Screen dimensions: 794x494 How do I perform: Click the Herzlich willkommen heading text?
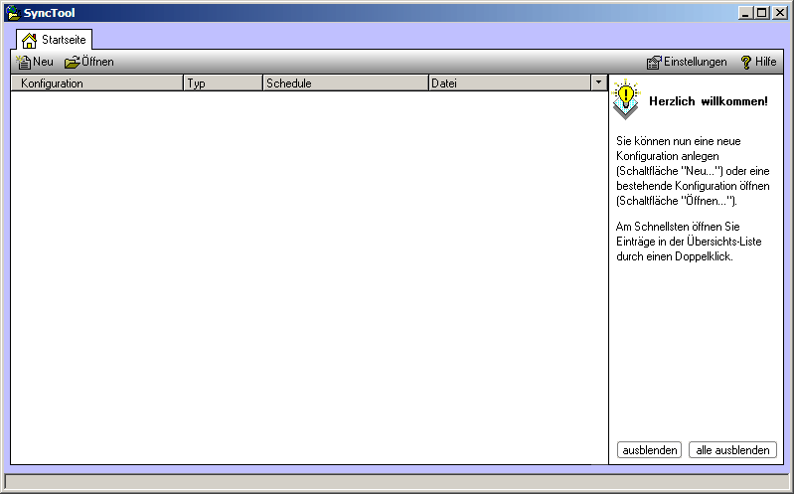[708, 101]
